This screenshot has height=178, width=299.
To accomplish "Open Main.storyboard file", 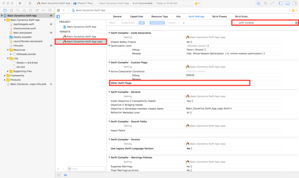I will coord(22,33).
